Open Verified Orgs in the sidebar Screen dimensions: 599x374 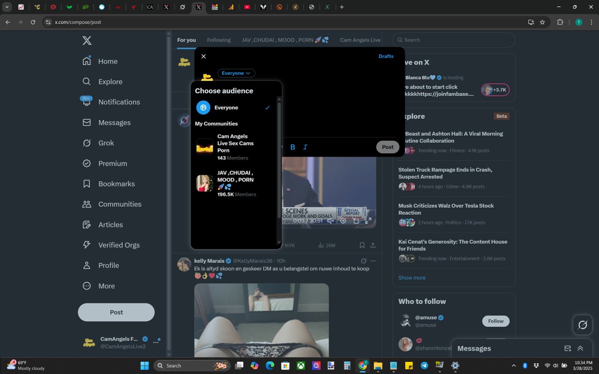coord(111,245)
